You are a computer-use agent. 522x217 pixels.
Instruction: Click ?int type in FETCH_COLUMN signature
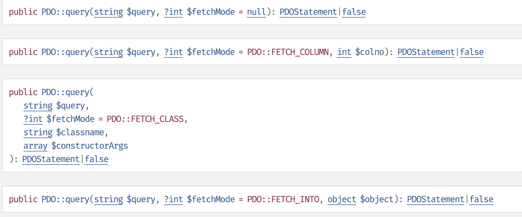click(x=173, y=52)
